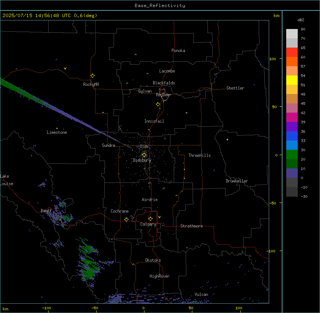Click the Base_Reflectivity title text
The width and height of the screenshot is (320, 313).
click(160, 6)
